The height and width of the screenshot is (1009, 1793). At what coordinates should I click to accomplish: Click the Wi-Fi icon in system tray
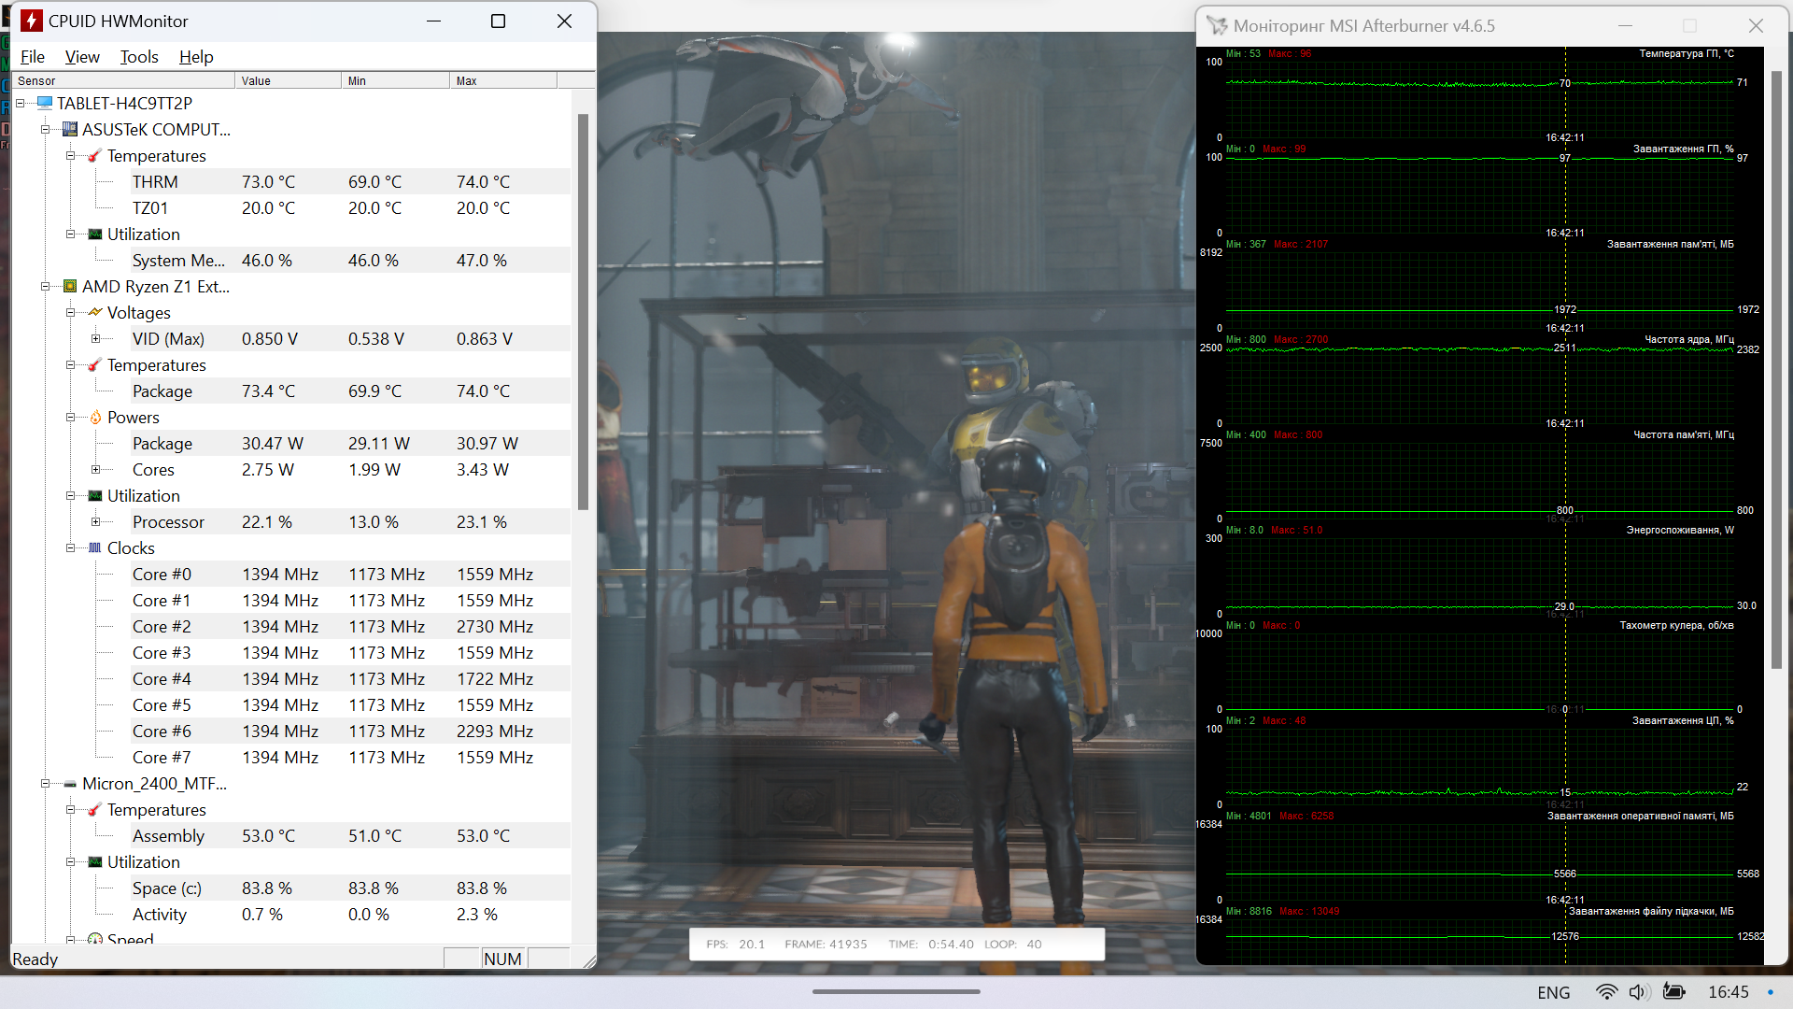(1606, 992)
